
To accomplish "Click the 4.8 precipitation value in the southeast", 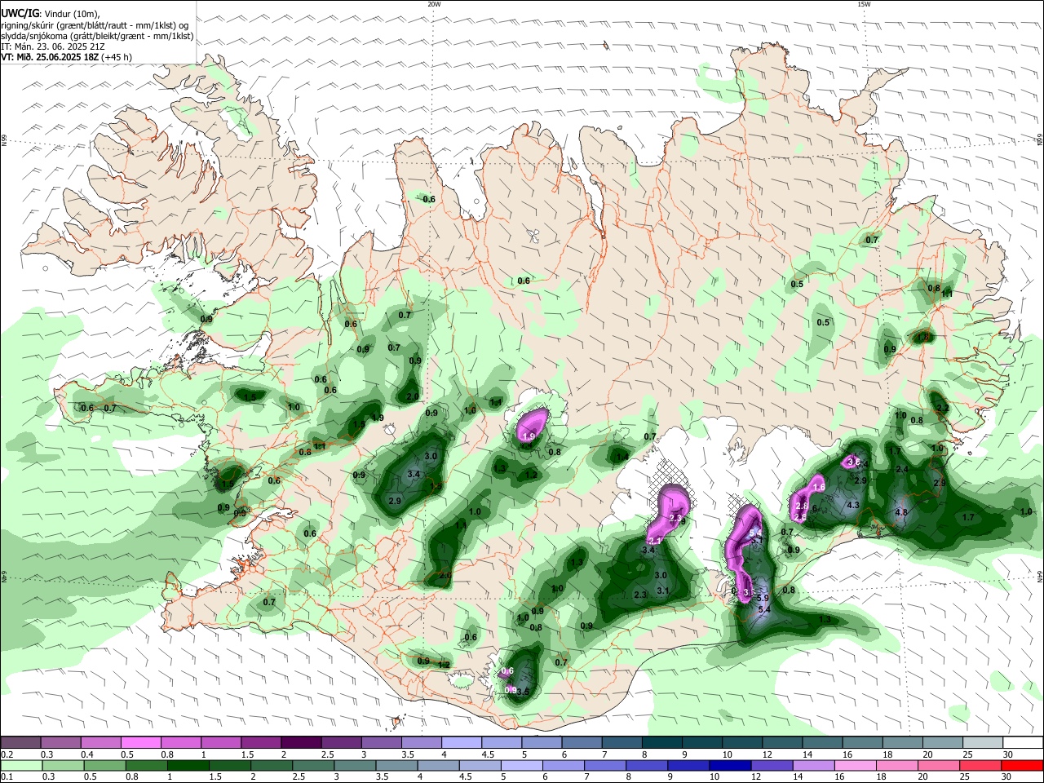I will [901, 512].
